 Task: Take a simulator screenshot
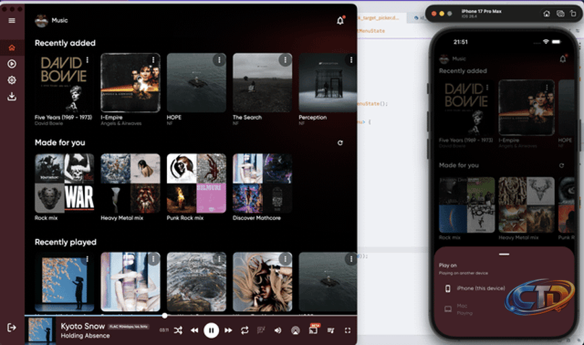coord(560,14)
